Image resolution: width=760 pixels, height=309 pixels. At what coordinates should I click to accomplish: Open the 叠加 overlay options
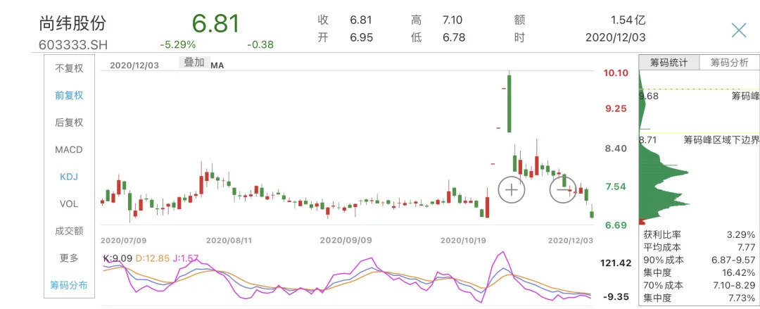tap(194, 63)
